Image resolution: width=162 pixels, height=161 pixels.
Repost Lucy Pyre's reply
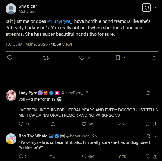[53, 124]
